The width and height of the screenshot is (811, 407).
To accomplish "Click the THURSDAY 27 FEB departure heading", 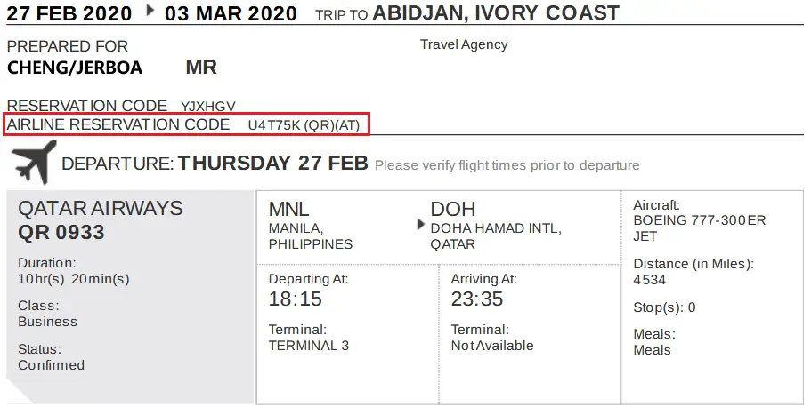I will [273, 164].
